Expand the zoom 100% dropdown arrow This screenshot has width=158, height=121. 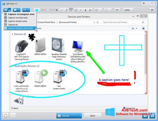[x=132, y=10]
